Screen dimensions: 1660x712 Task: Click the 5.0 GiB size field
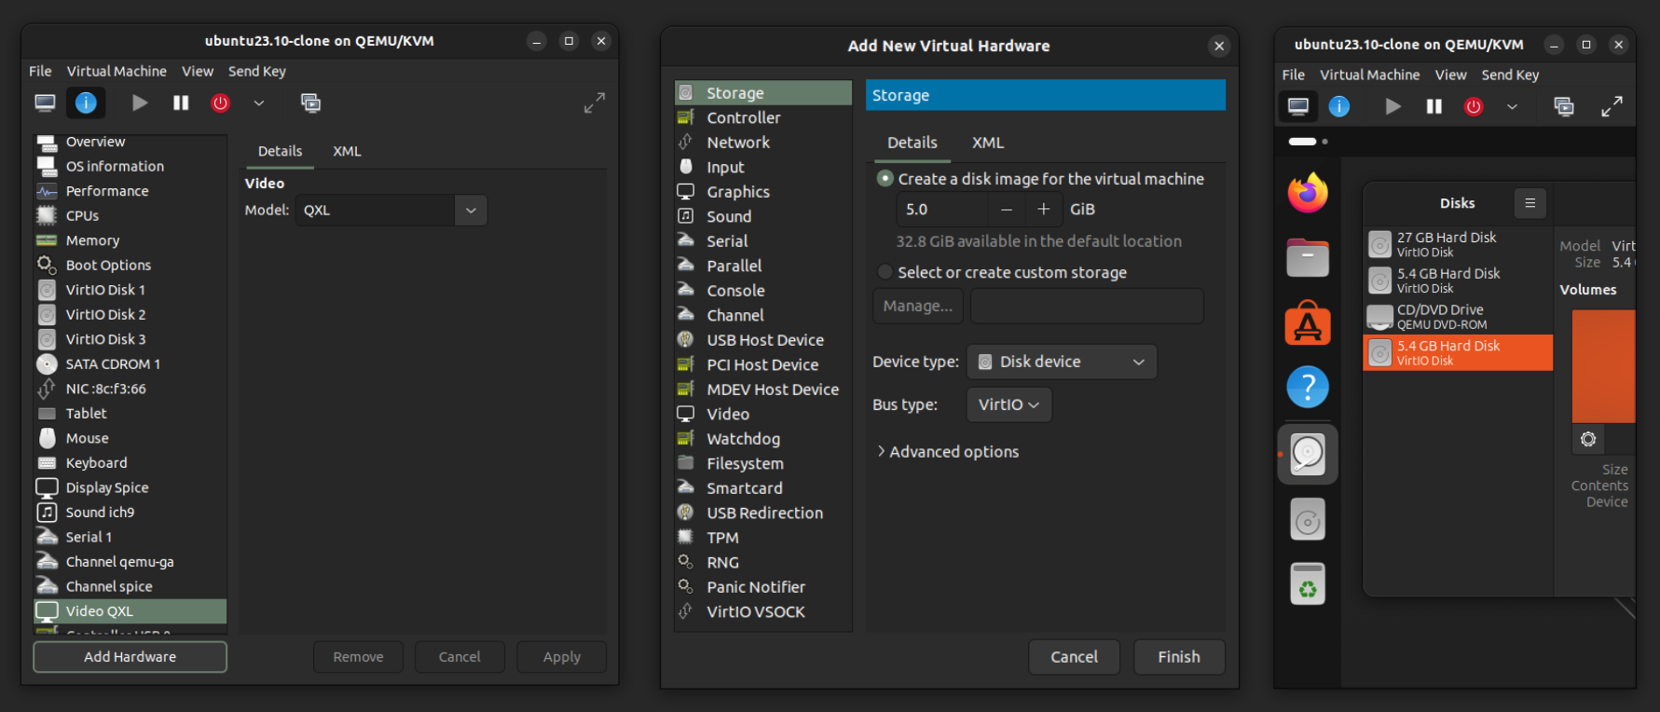[x=941, y=210]
